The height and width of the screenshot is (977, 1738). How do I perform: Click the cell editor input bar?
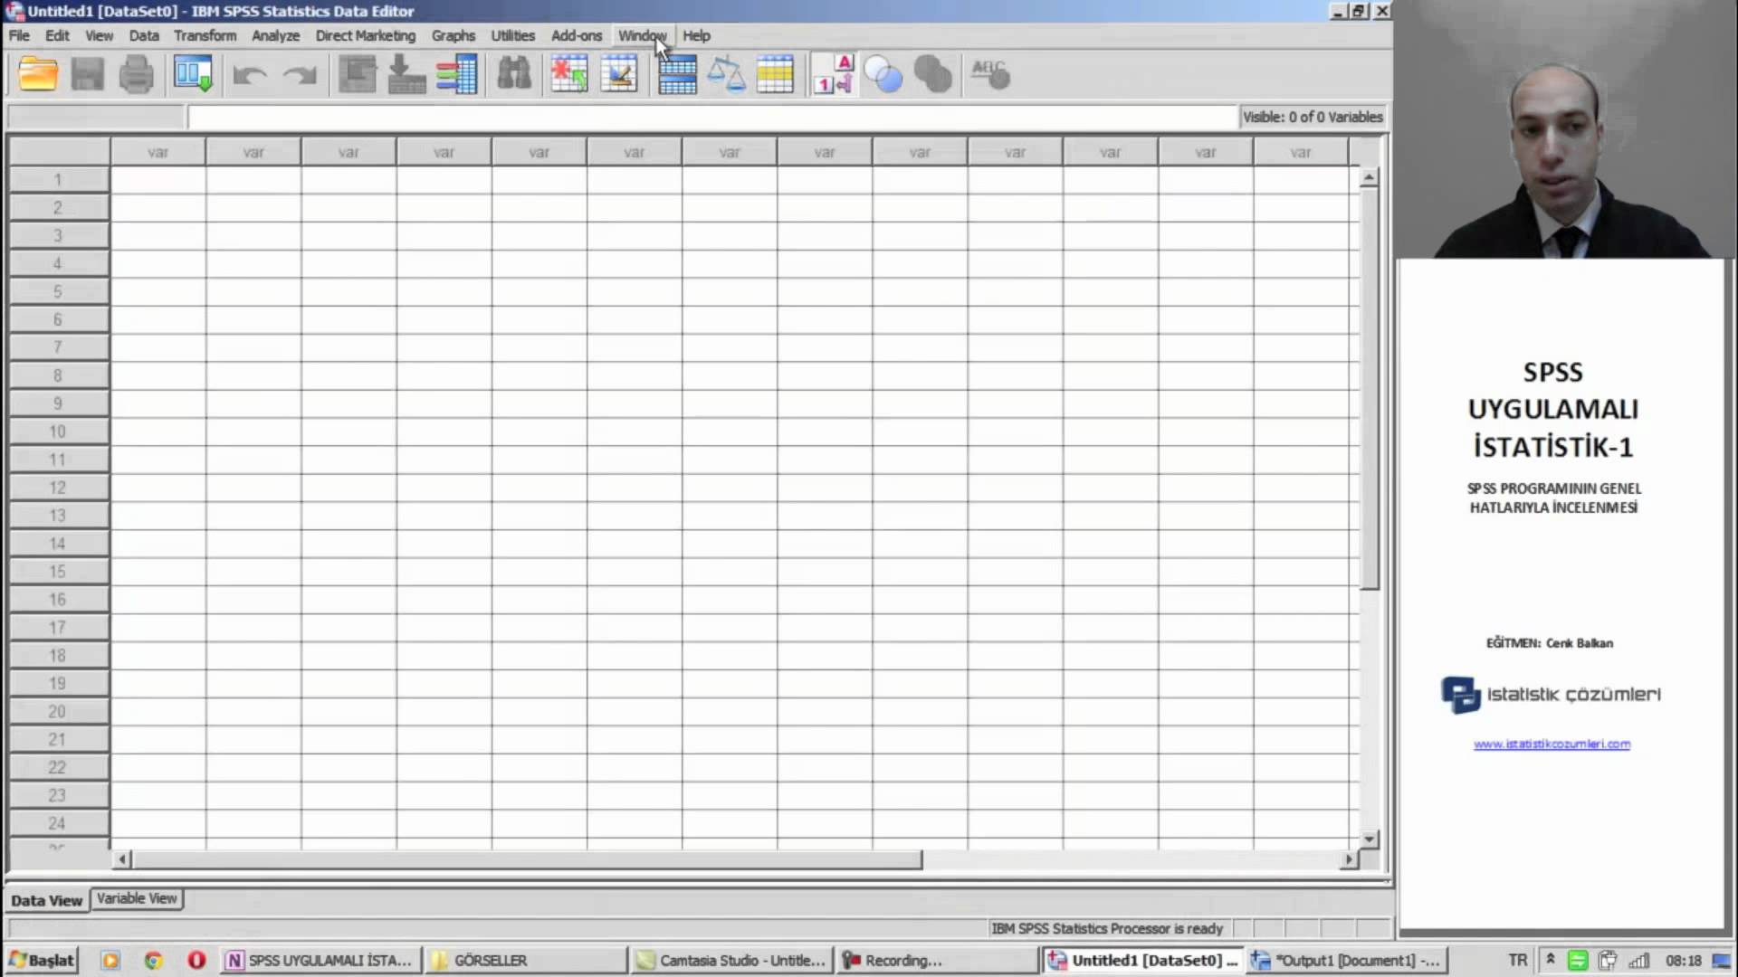coord(711,117)
